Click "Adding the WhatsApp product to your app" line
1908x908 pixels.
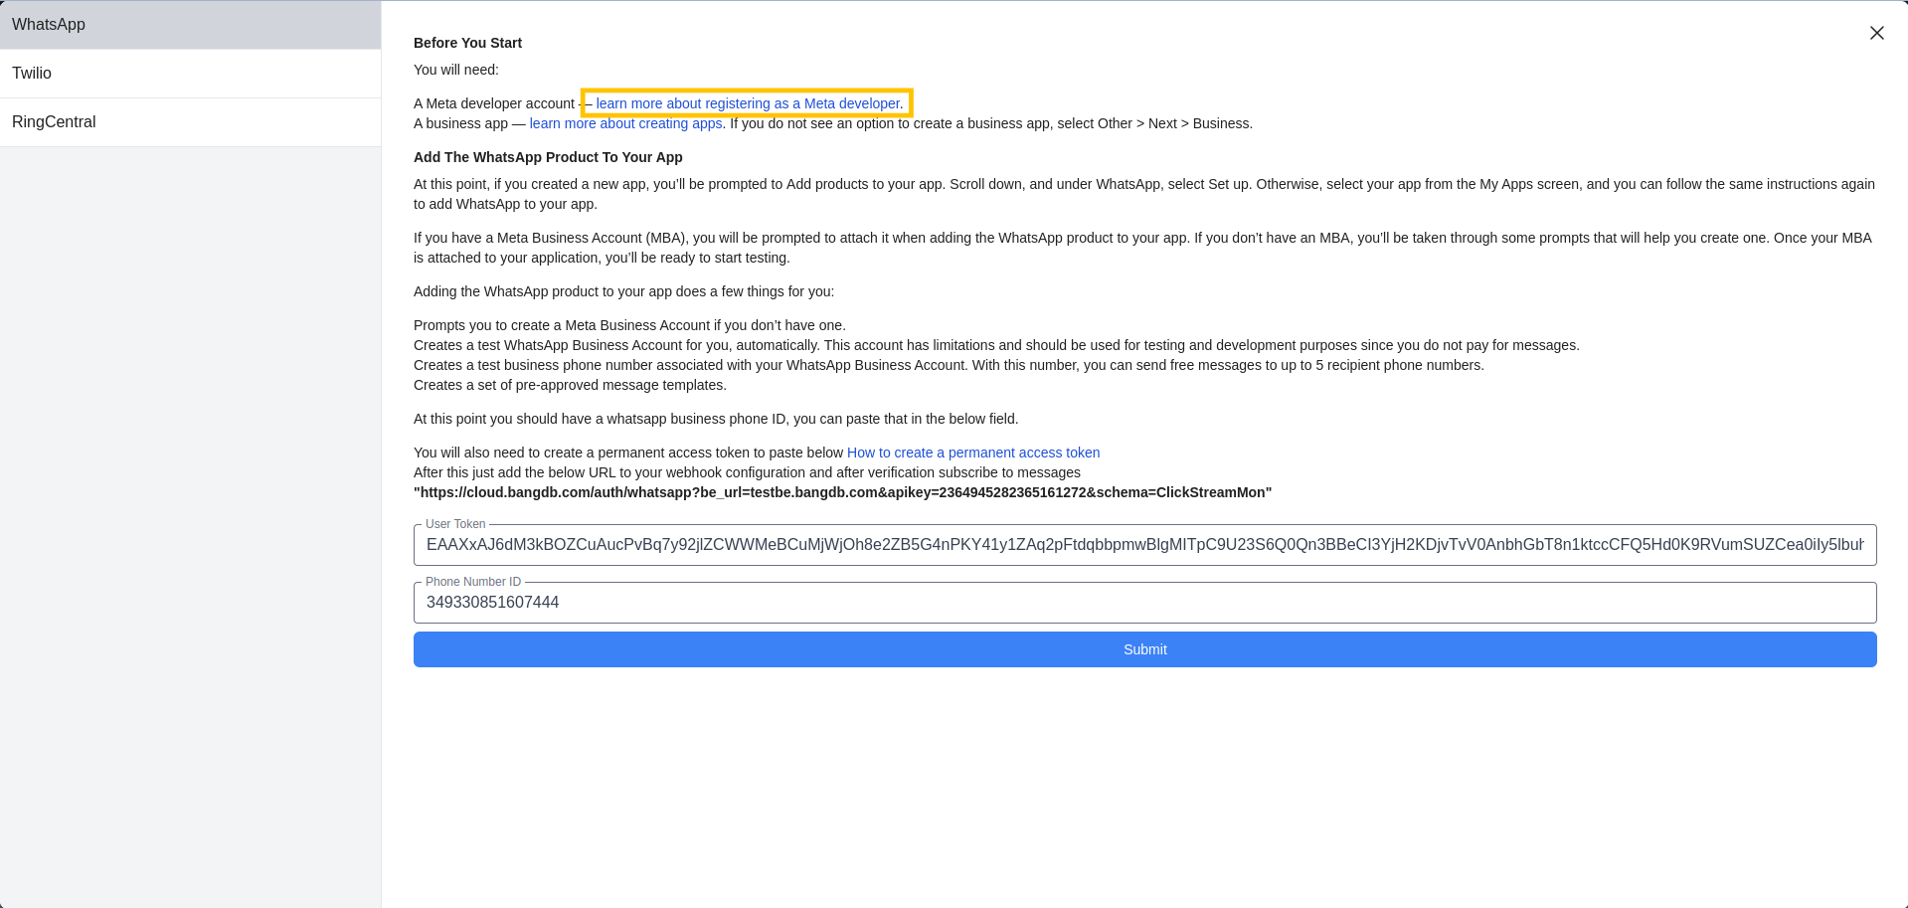623,291
